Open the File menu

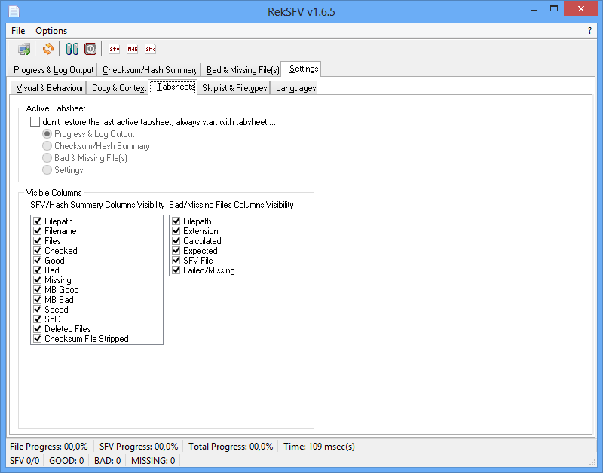[x=18, y=31]
